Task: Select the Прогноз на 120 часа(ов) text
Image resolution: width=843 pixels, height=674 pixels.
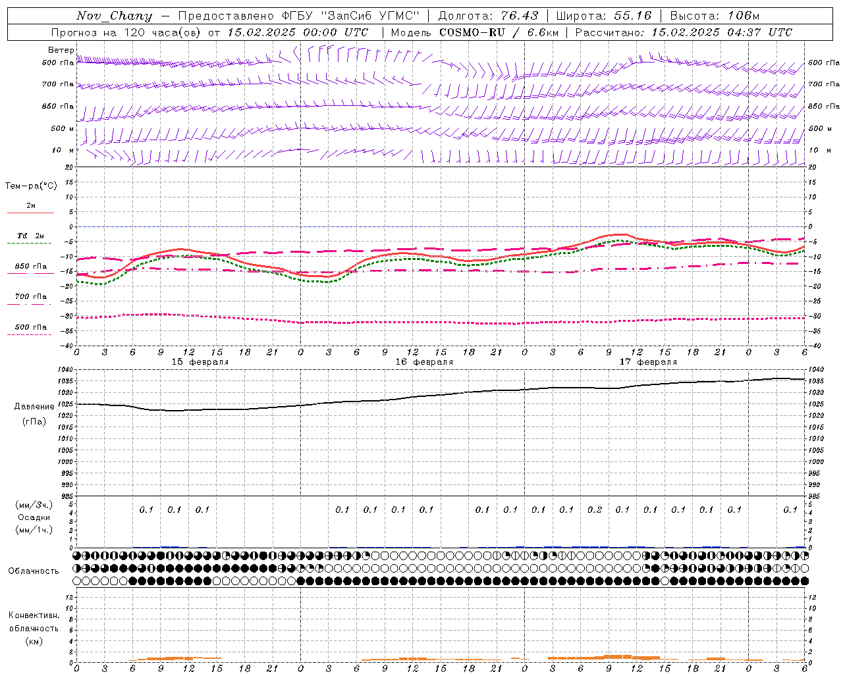Action: [x=127, y=32]
